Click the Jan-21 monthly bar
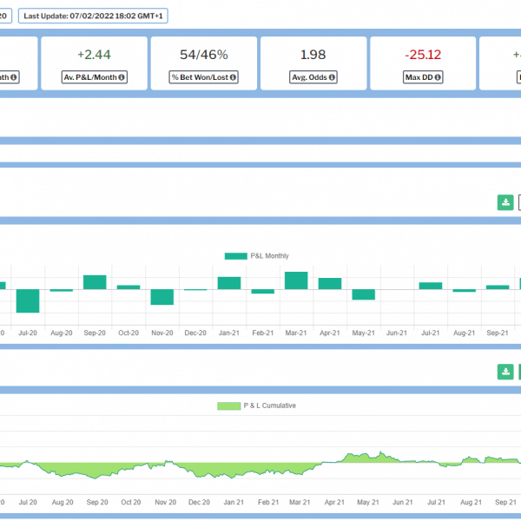The width and height of the screenshot is (521, 521). point(229,283)
